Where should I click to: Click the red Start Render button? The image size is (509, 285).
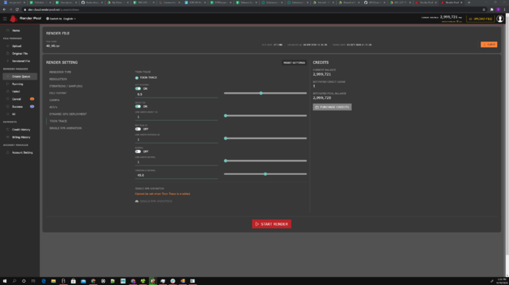(x=272, y=224)
